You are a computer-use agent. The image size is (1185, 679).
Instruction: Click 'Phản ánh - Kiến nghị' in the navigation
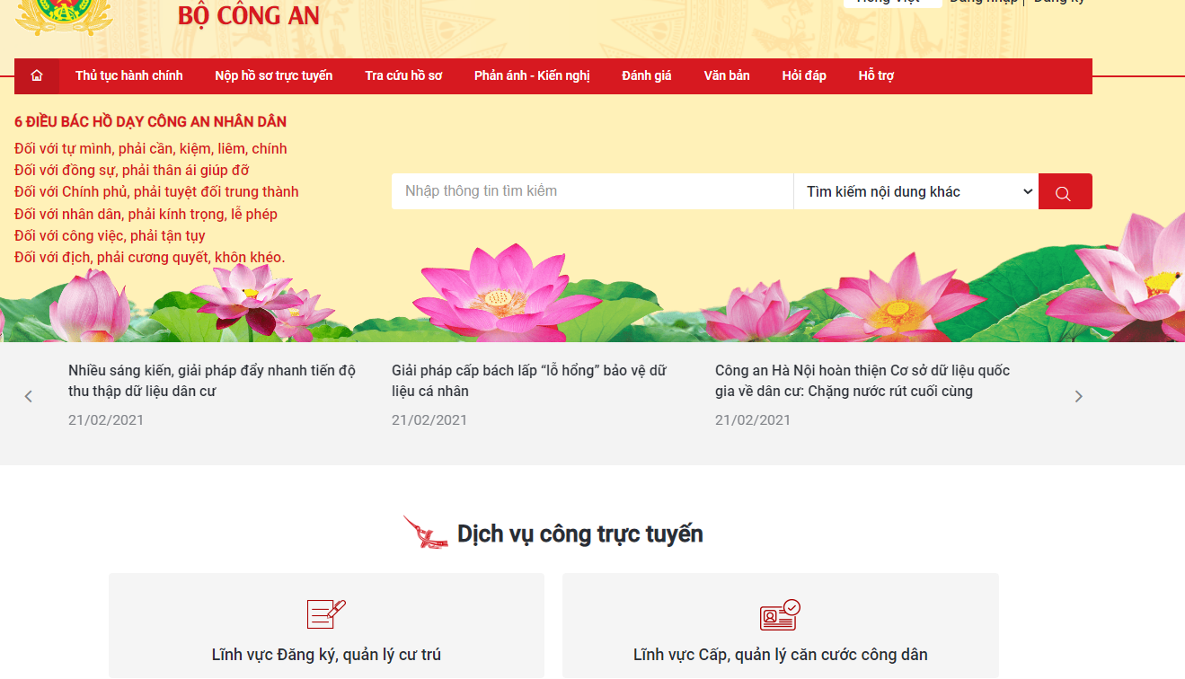click(x=533, y=75)
